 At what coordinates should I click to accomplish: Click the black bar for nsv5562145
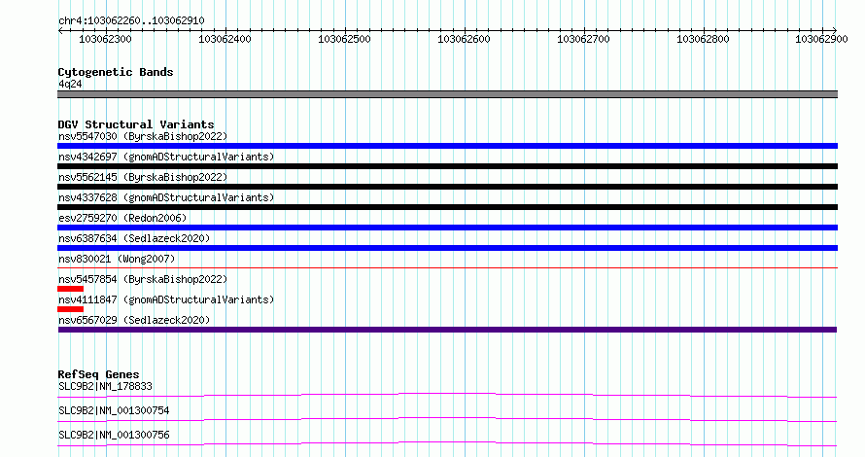click(x=447, y=187)
